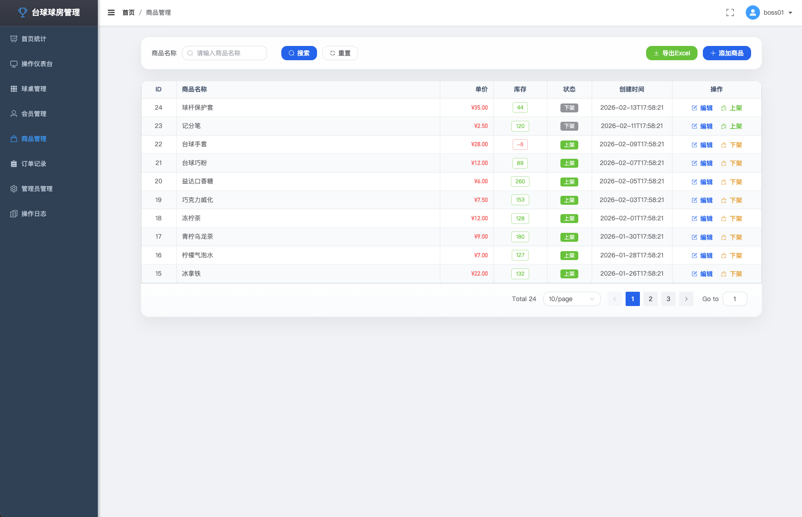The width and height of the screenshot is (802, 517).
Task: Toggle fullscreen mode icon
Action: click(730, 12)
